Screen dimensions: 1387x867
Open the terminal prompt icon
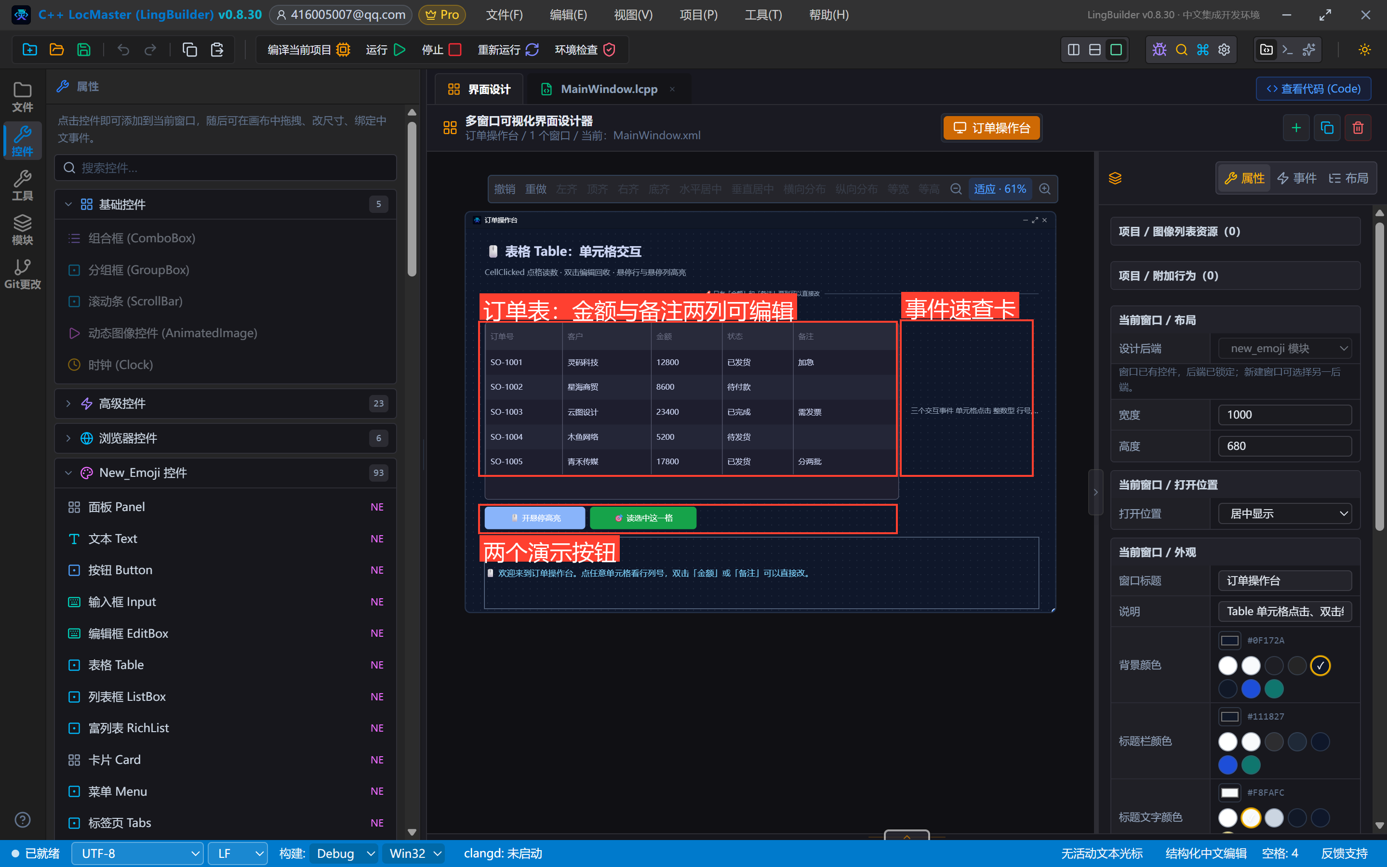pyautogui.click(x=1287, y=50)
